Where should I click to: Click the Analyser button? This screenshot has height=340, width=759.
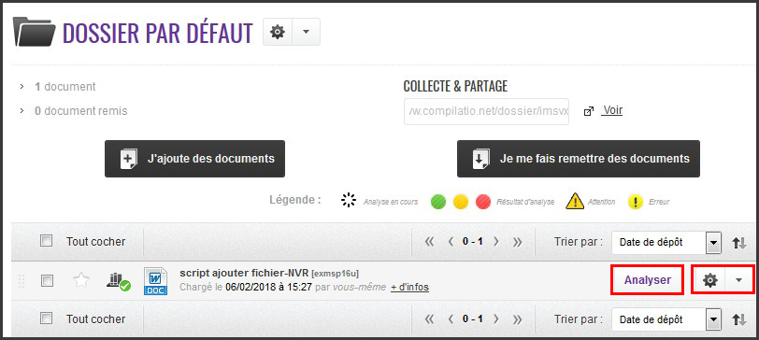[647, 279]
